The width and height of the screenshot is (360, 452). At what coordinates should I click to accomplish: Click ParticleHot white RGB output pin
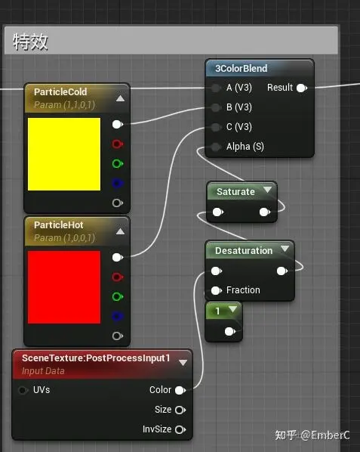(117, 258)
